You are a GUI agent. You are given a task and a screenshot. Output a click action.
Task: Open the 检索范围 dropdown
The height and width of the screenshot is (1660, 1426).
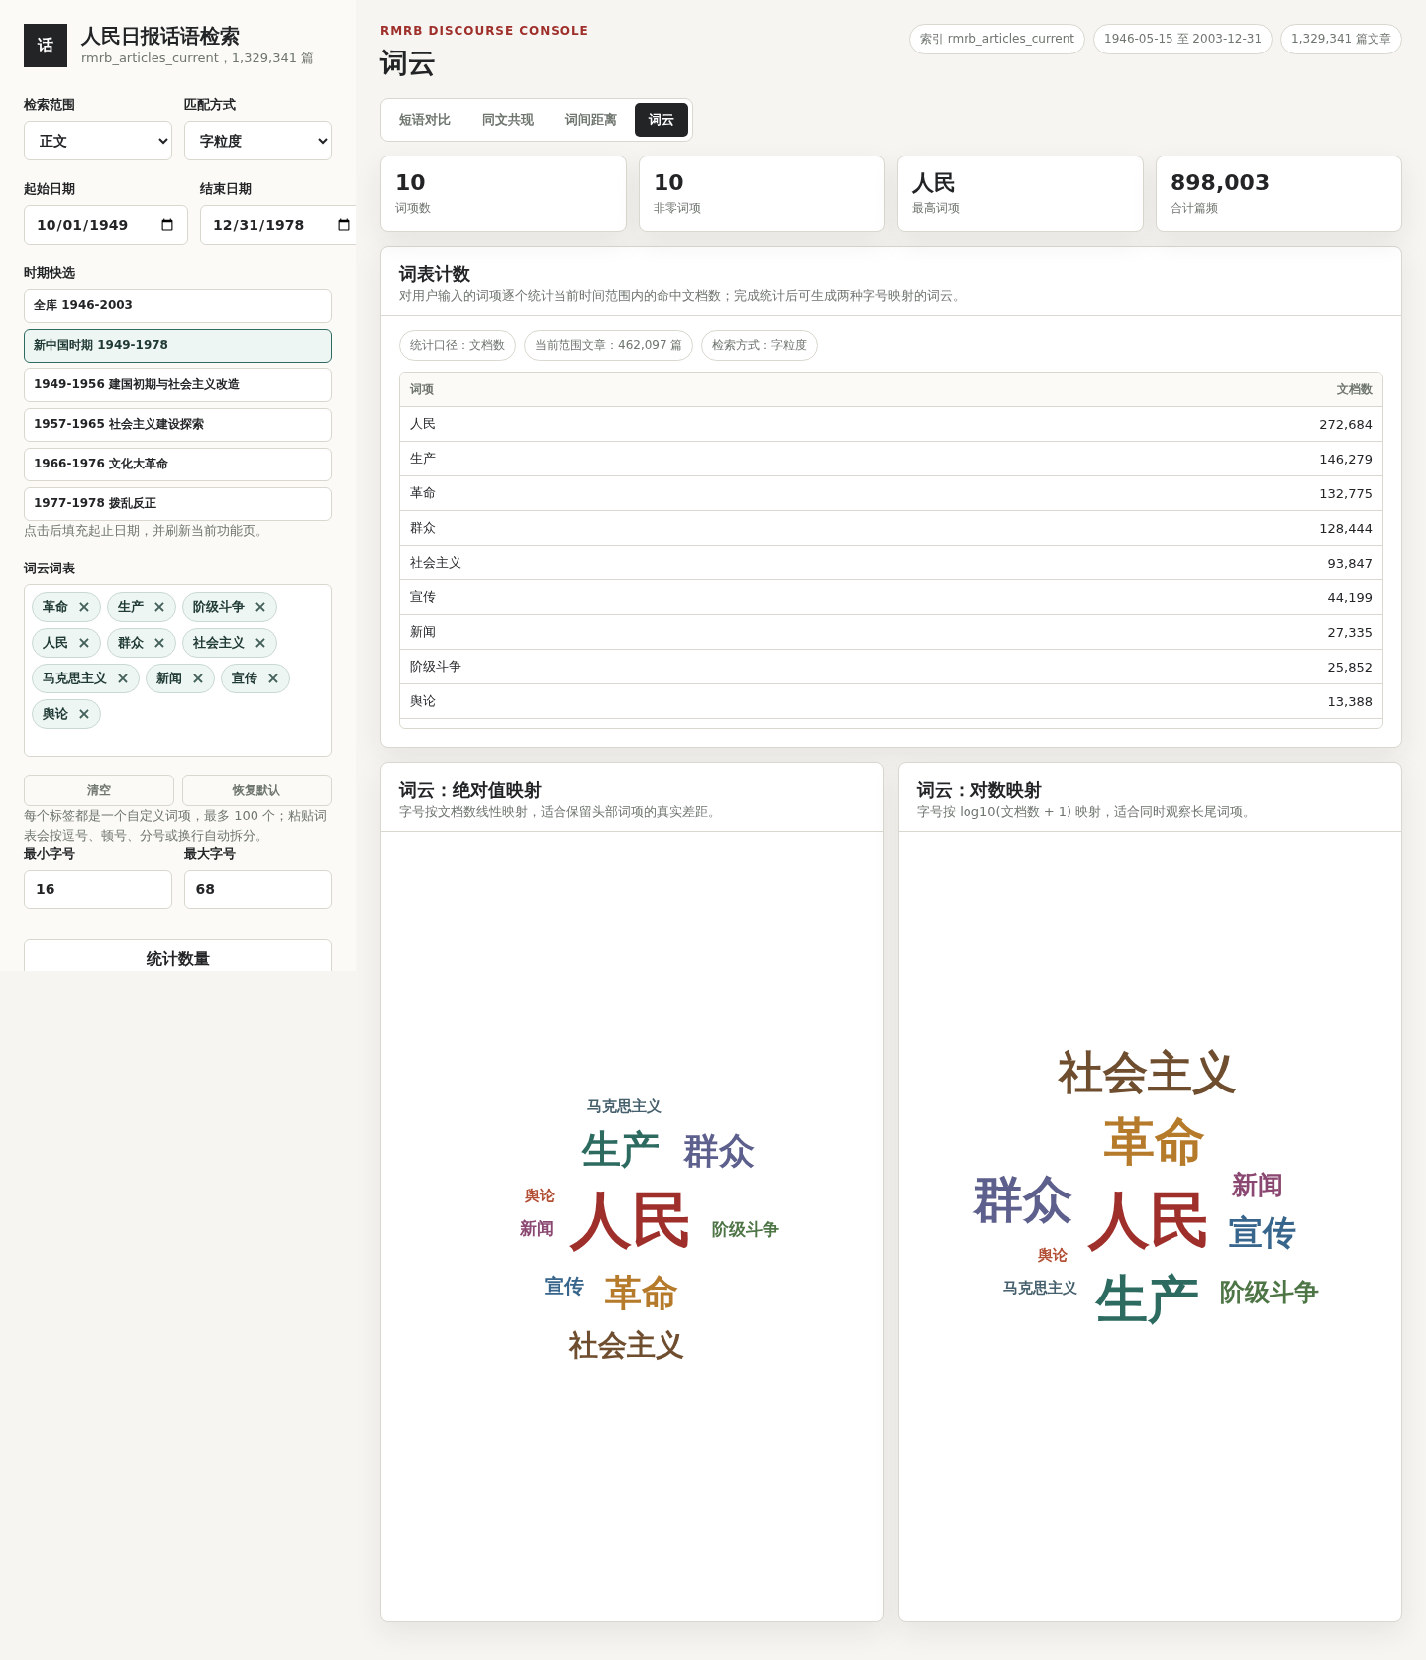click(x=98, y=141)
